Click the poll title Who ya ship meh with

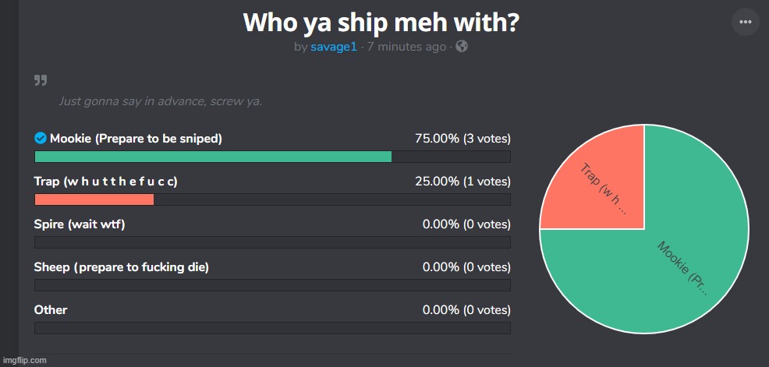click(381, 22)
